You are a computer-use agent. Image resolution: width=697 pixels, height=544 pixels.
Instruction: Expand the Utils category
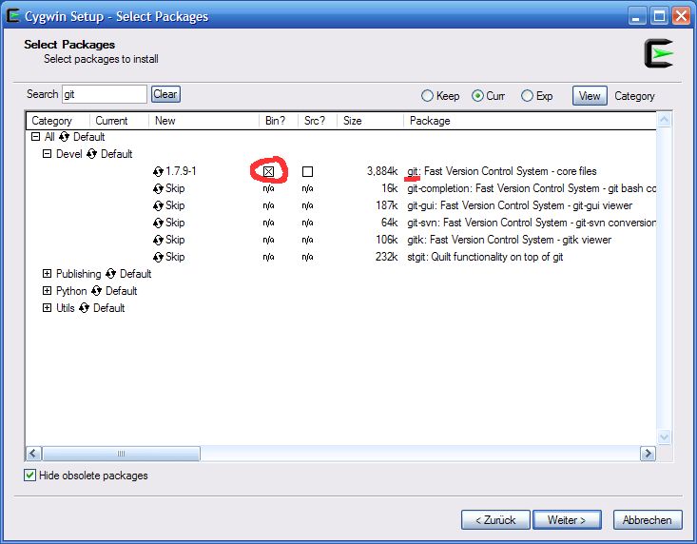point(47,307)
